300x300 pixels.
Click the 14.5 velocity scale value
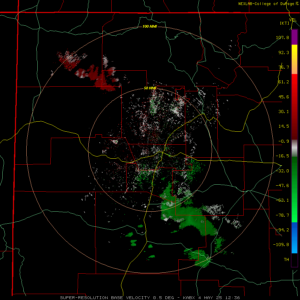click(x=284, y=126)
